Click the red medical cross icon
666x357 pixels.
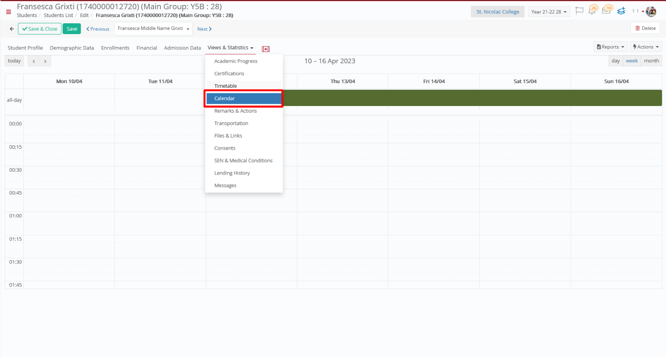[266, 49]
